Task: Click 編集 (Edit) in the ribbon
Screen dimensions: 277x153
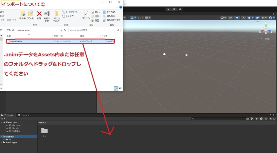Action: click(95, 16)
